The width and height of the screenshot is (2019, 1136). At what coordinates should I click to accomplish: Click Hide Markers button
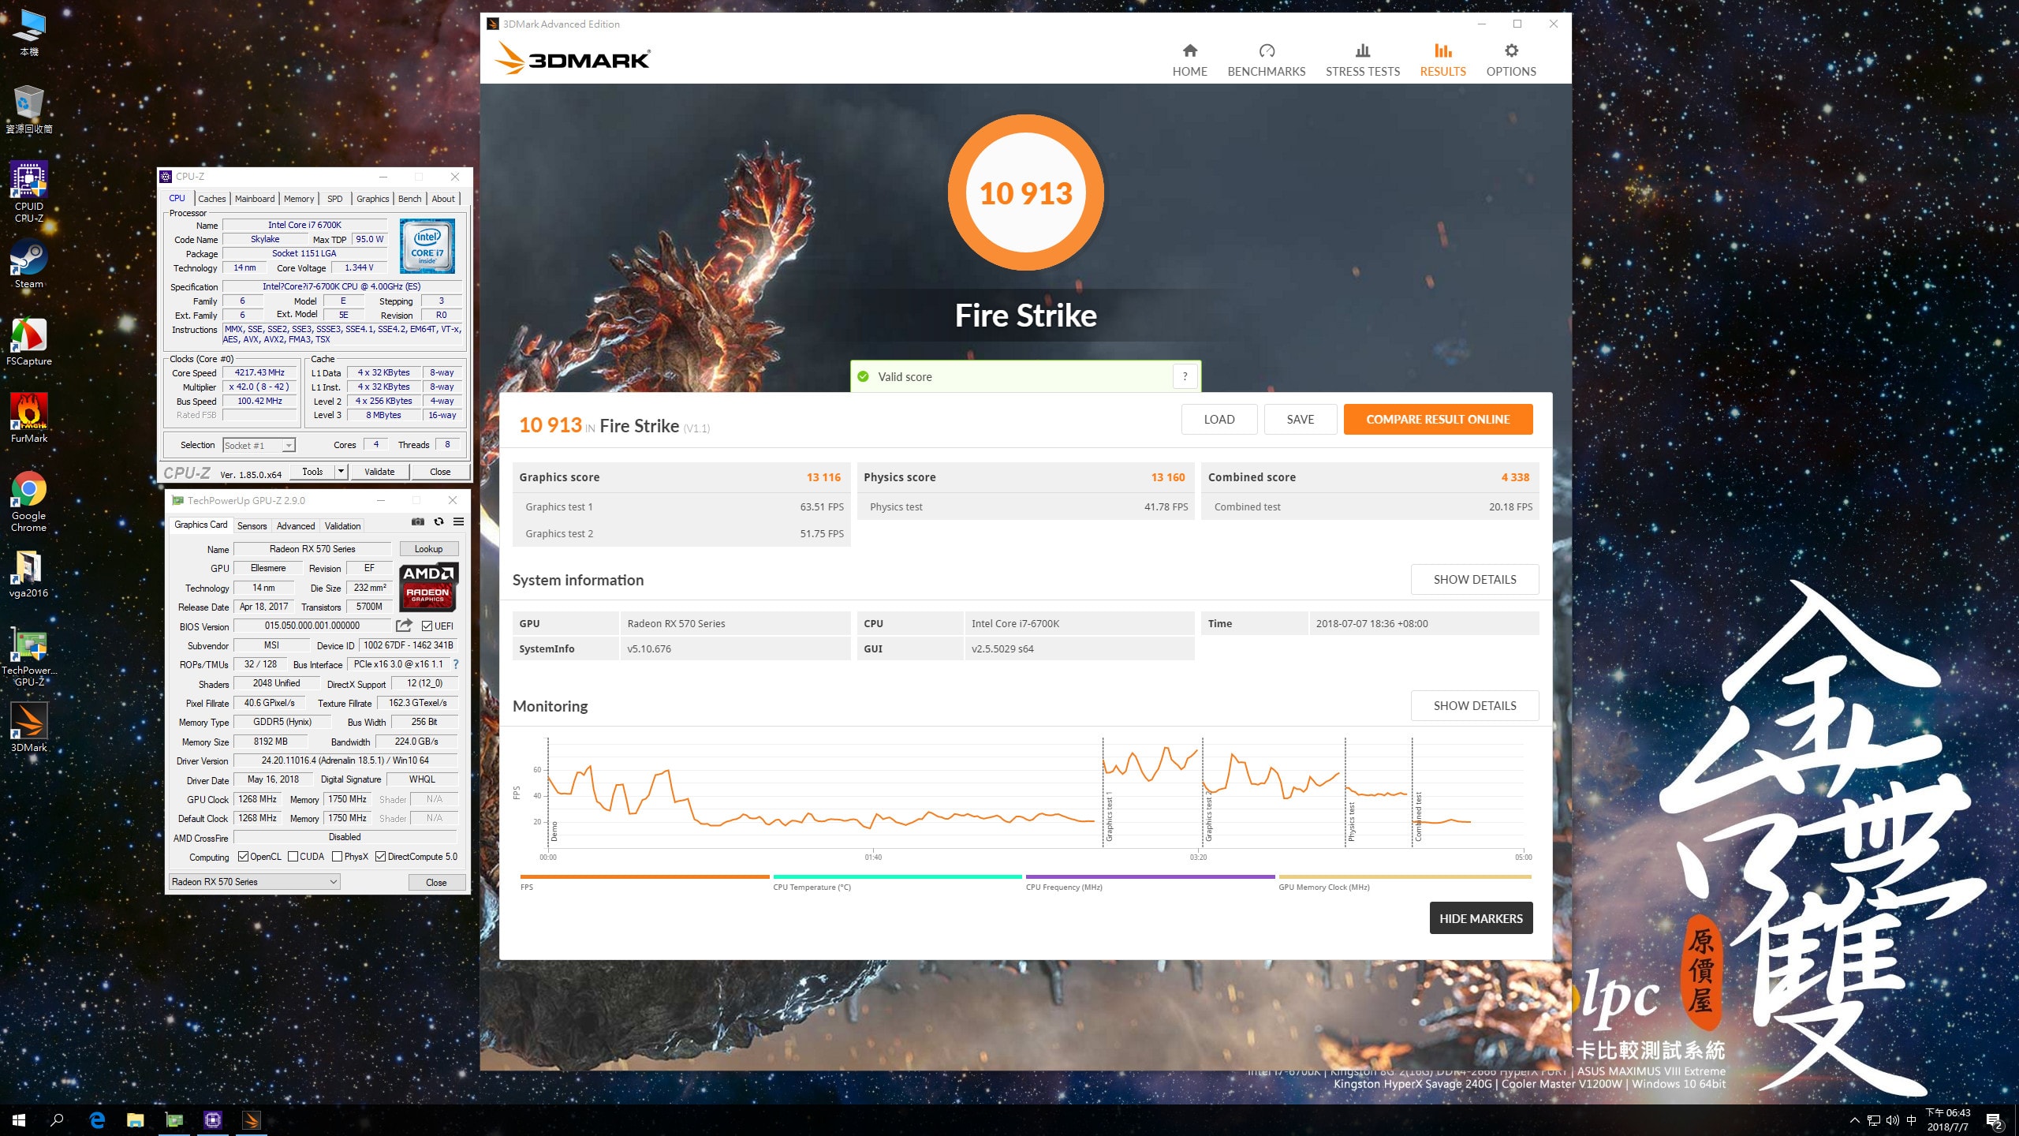tap(1481, 918)
